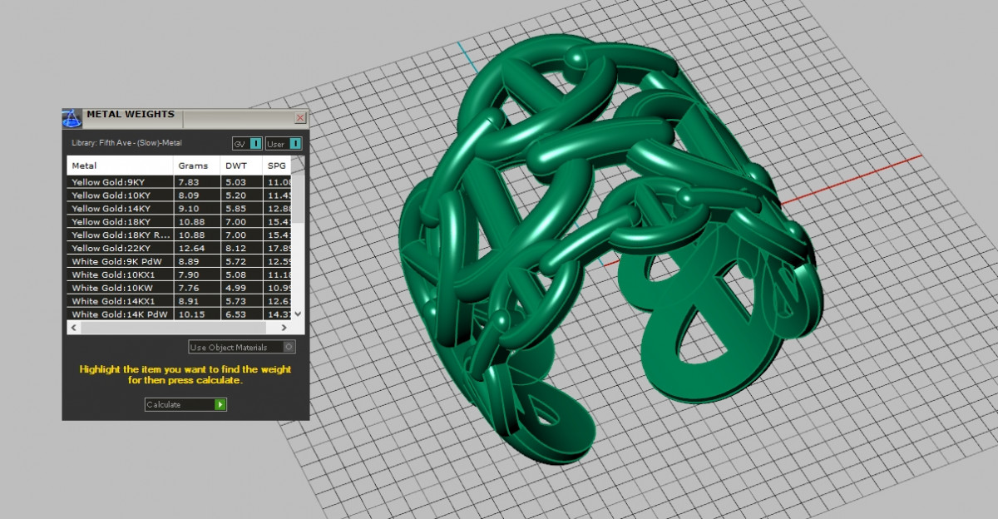
Task: Click the Metal Weights panel logo icon
Action: coord(72,117)
